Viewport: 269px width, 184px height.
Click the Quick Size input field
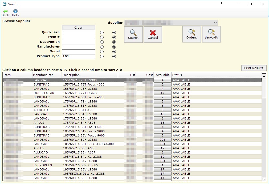coord(78,32)
